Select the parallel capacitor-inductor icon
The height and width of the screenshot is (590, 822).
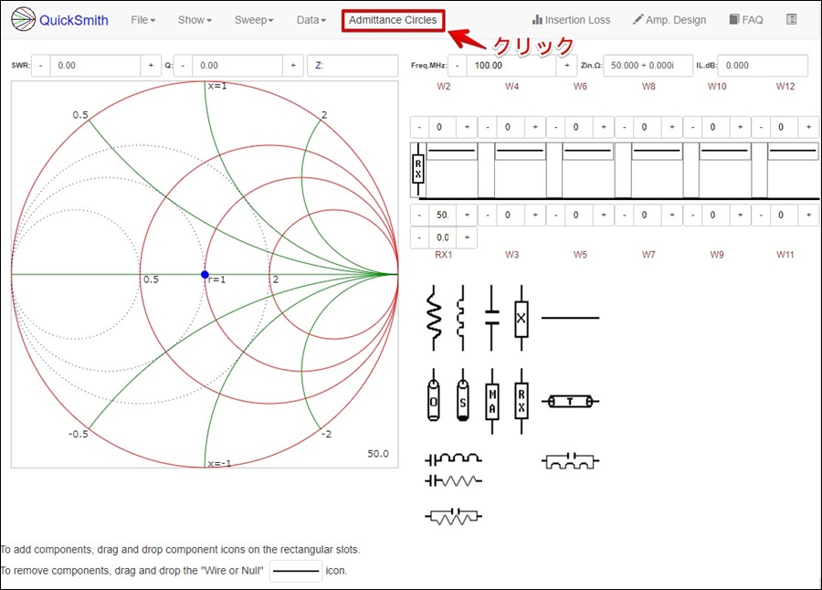point(570,461)
